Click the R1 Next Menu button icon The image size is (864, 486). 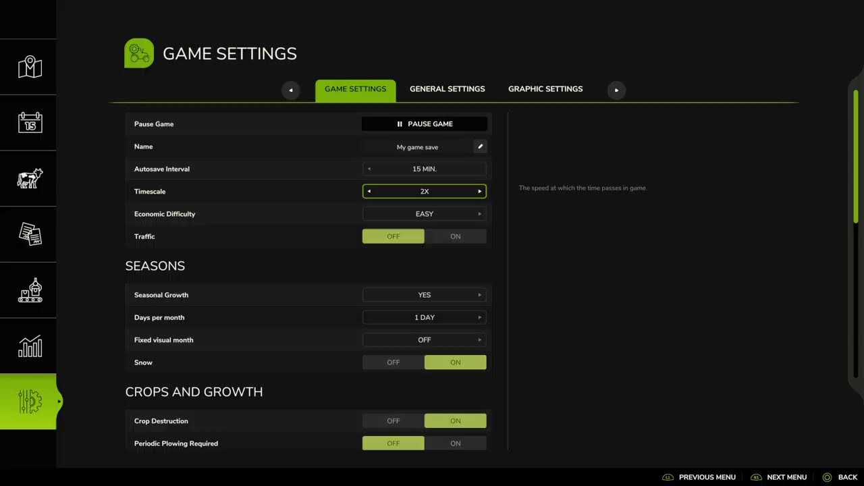click(756, 477)
